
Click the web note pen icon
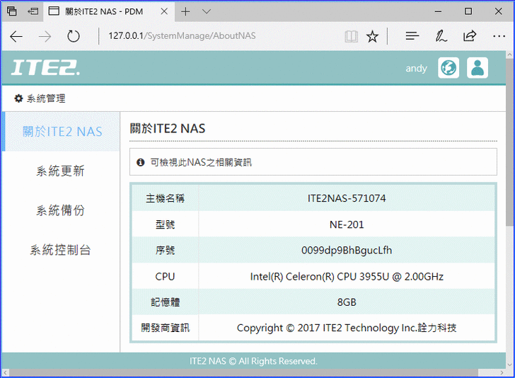pos(441,36)
